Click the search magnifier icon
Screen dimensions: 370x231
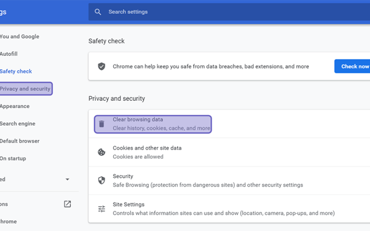point(98,12)
